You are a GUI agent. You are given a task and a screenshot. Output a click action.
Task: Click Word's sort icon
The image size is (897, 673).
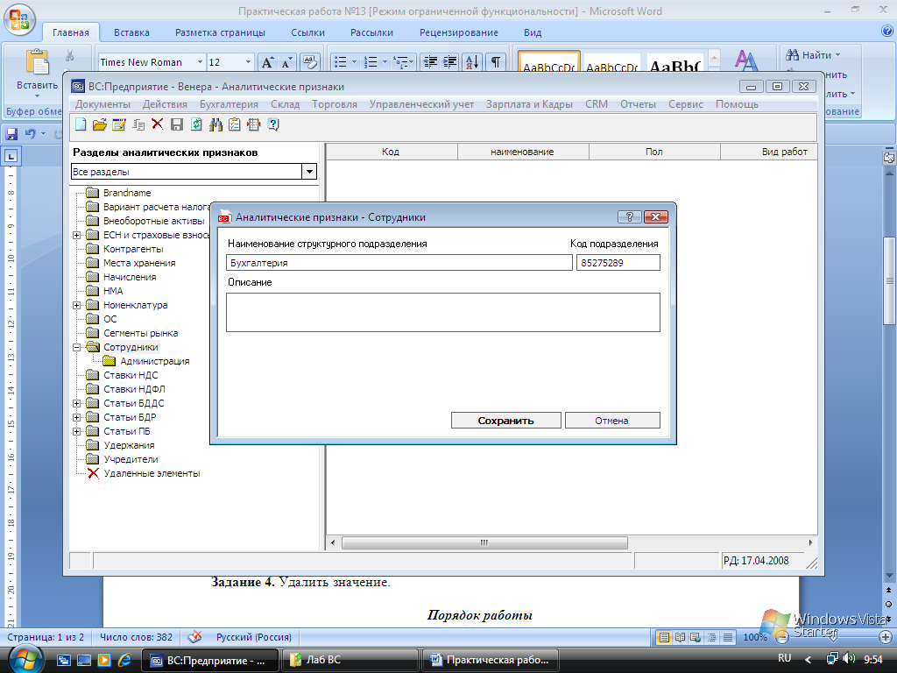click(472, 62)
